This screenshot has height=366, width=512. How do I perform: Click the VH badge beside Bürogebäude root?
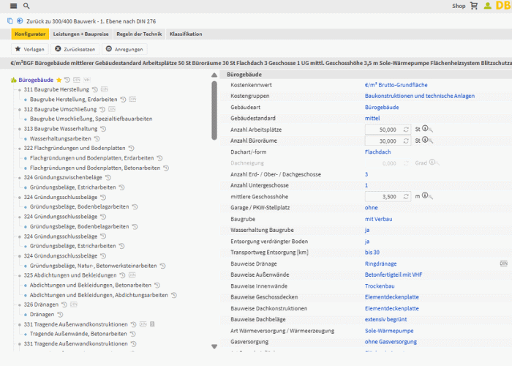pos(86,80)
